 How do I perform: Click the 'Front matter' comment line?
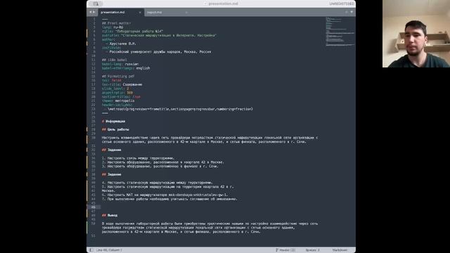point(116,23)
